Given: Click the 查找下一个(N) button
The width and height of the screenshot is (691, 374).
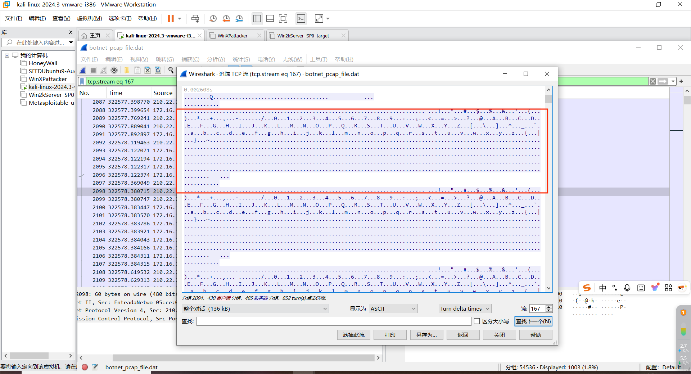Looking at the screenshot, I should tap(533, 321).
